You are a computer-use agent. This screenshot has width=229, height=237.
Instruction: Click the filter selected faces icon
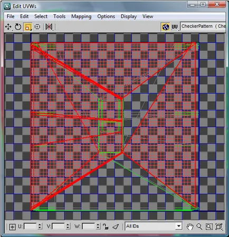coord(116,226)
